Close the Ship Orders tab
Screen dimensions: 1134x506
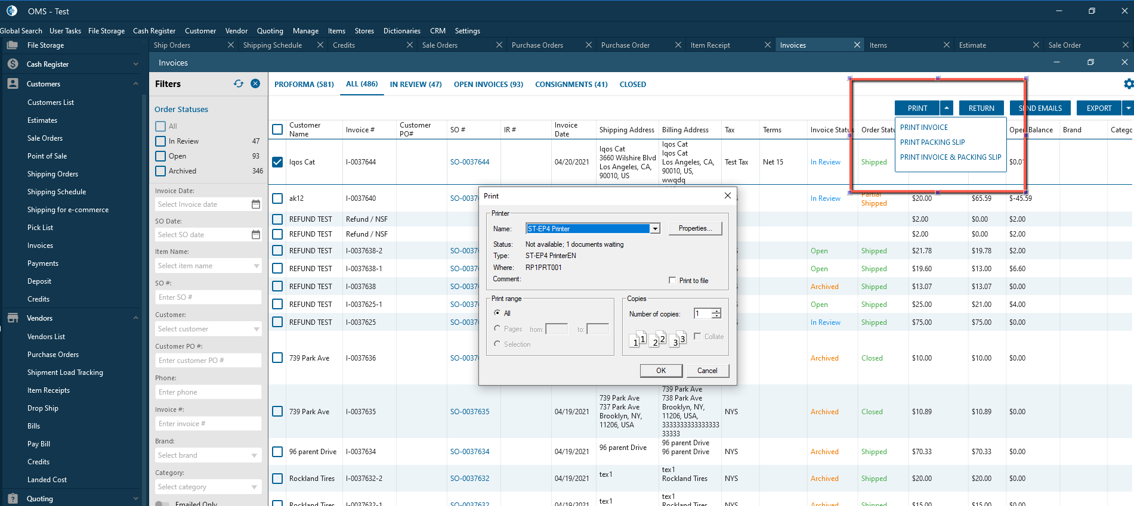coord(231,45)
